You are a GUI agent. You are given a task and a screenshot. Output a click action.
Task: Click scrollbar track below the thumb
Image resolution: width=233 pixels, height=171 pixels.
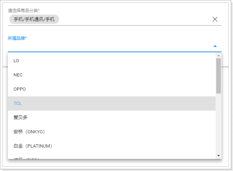pos(218,124)
